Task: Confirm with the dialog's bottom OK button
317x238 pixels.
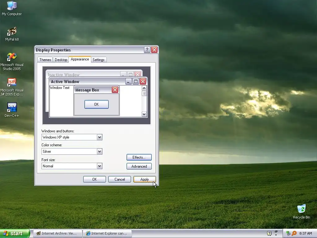Action: (94, 179)
